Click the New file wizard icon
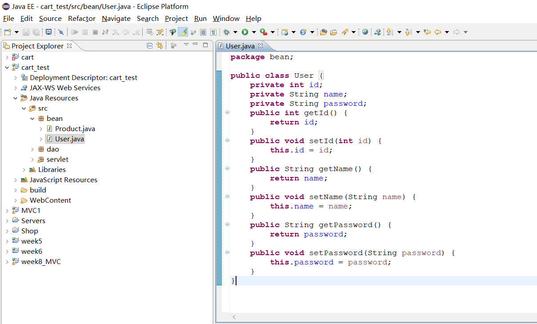Viewport: 537px width, 324px height. point(8,32)
